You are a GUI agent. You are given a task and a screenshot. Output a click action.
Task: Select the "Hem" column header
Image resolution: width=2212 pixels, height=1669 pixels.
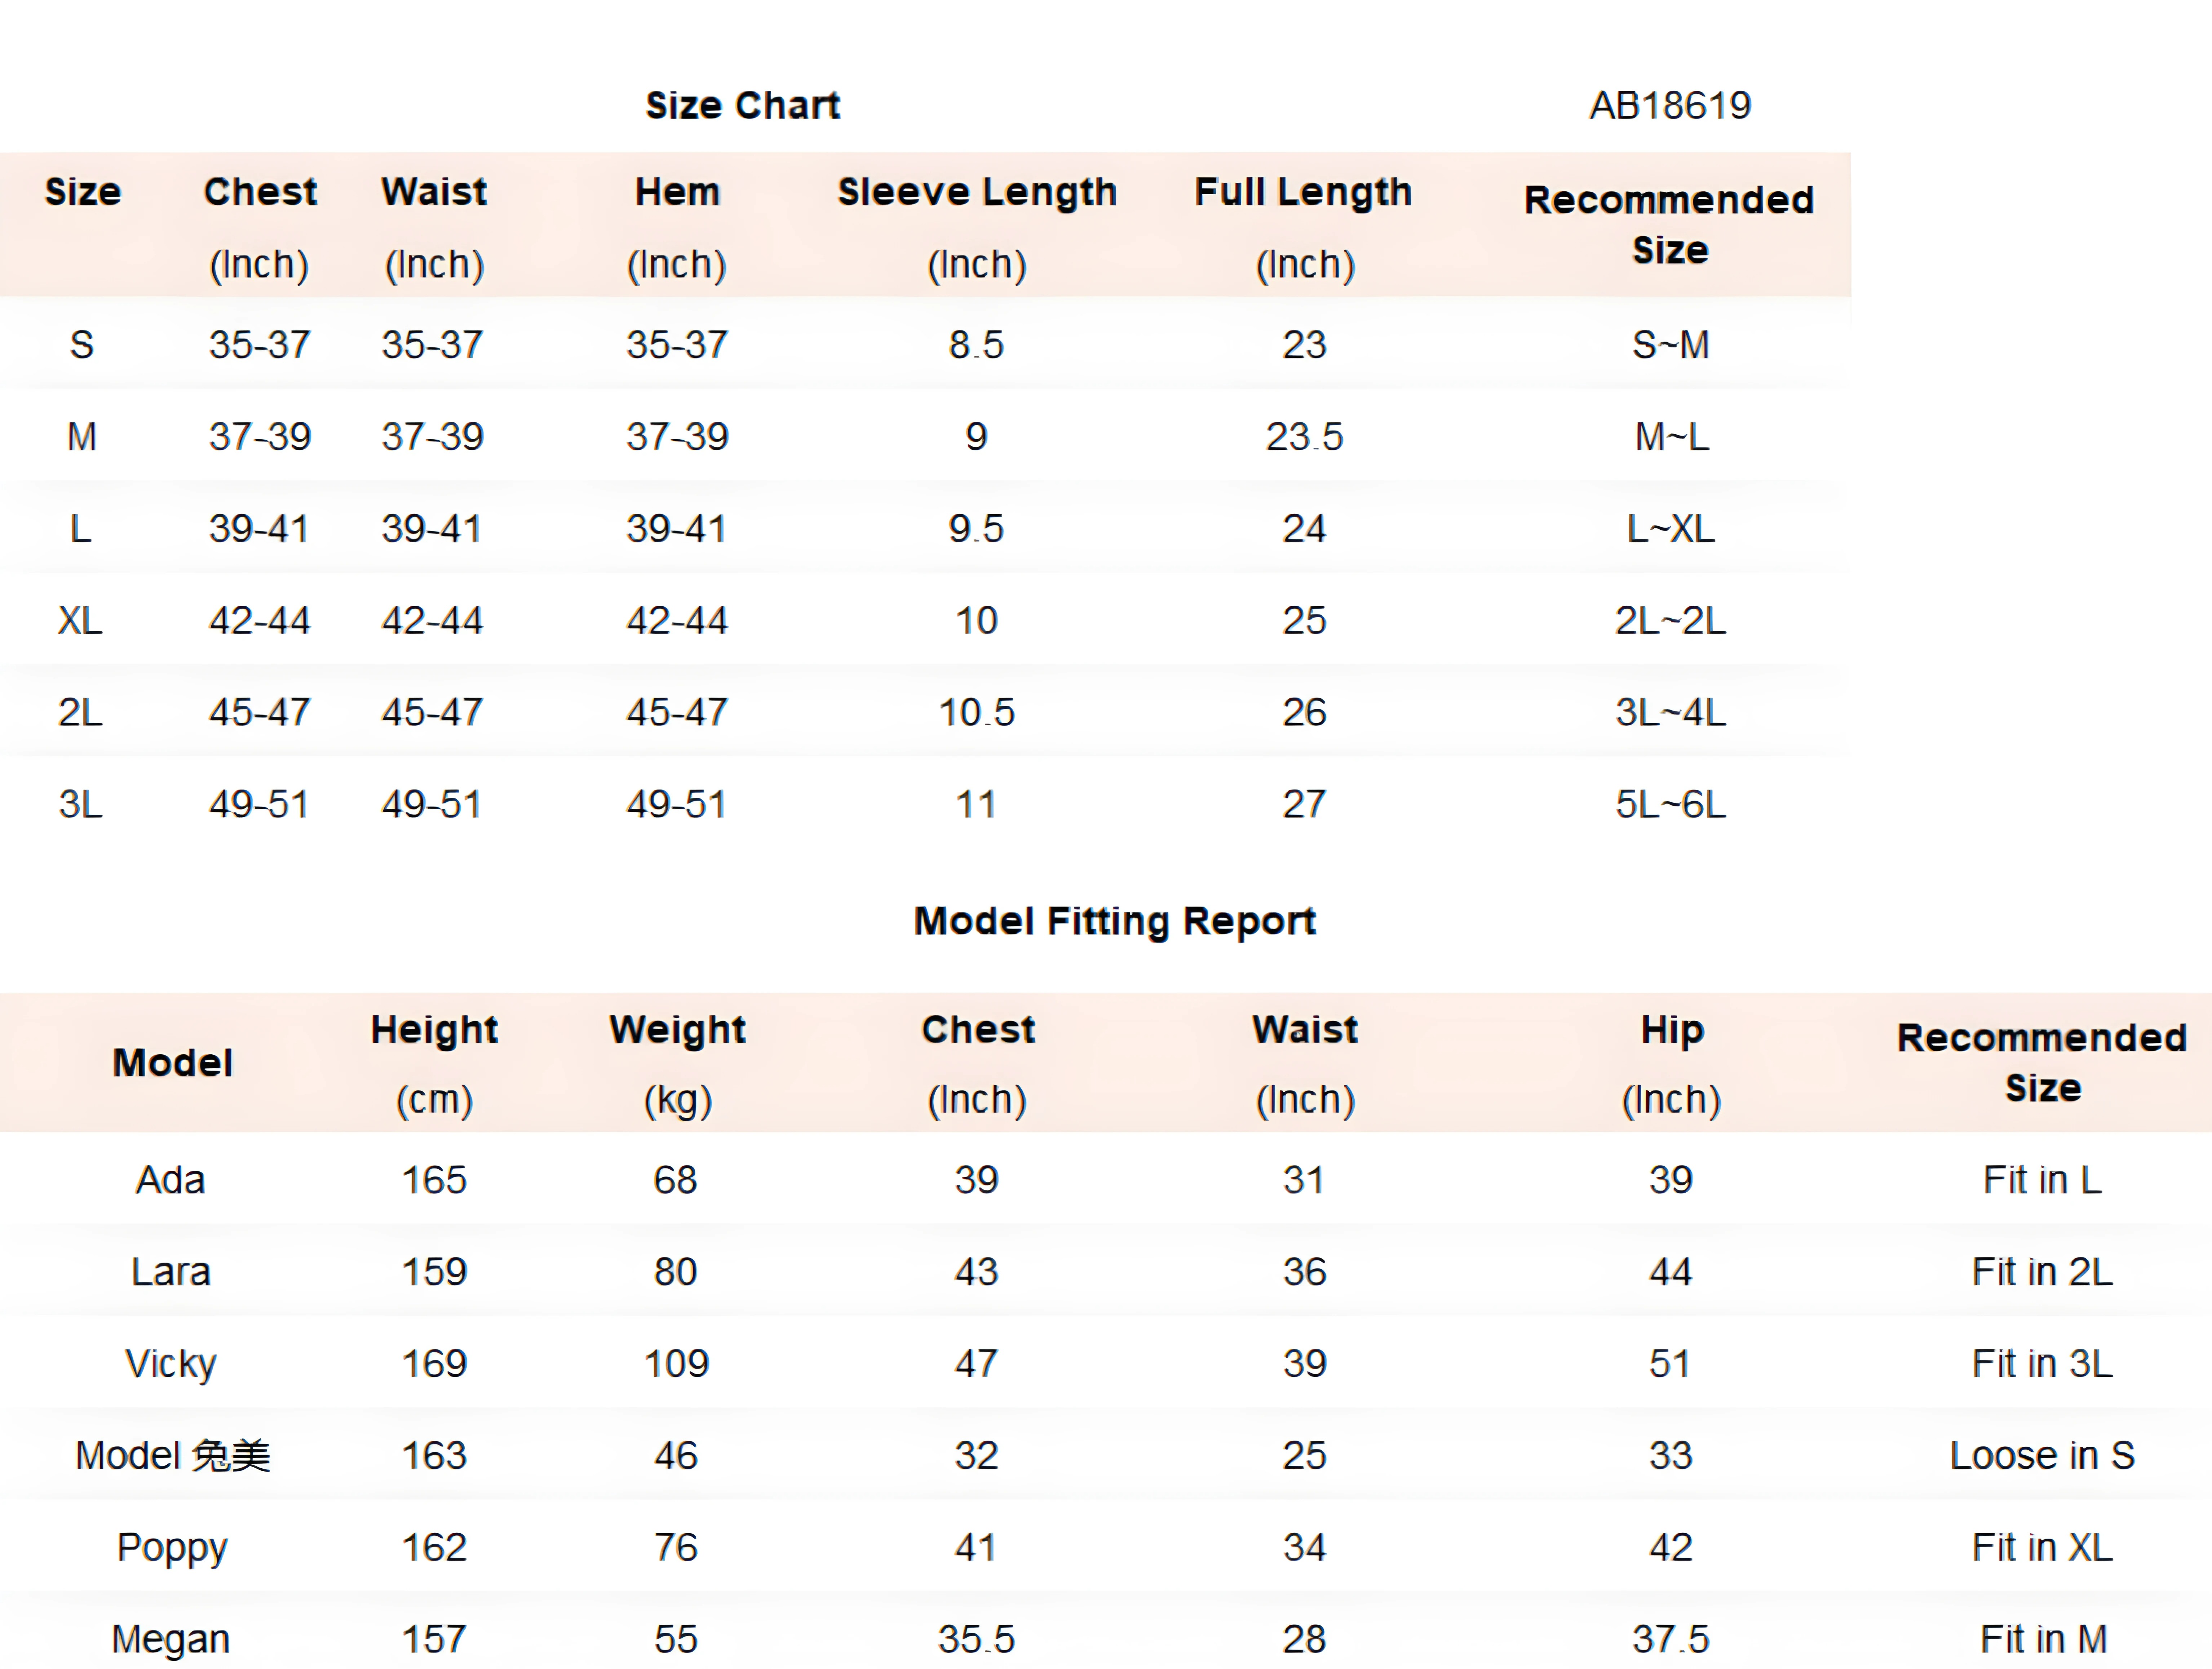(677, 192)
